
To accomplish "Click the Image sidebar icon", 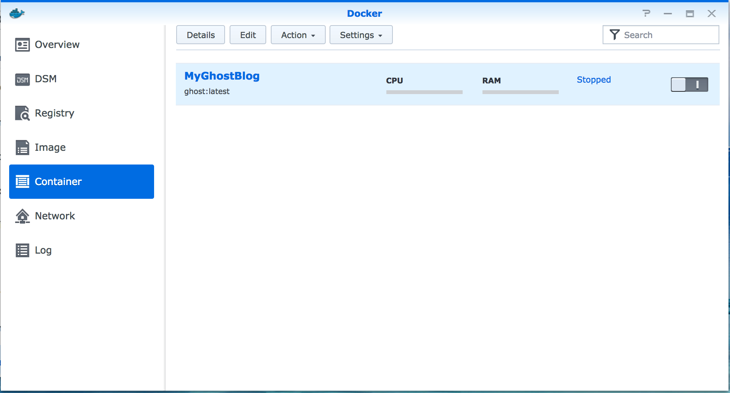I will [x=22, y=147].
